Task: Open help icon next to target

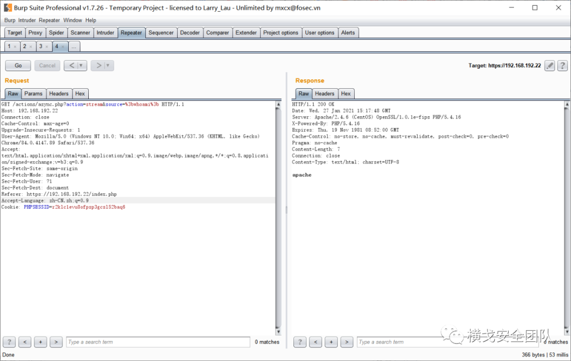Action: pos(563,66)
